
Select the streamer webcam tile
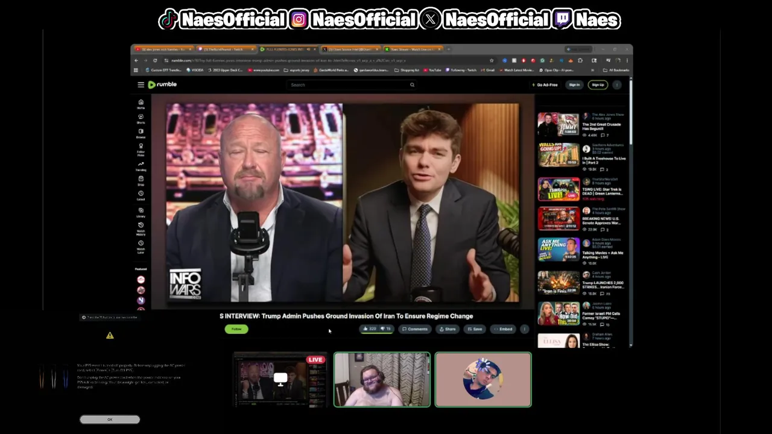pos(382,380)
